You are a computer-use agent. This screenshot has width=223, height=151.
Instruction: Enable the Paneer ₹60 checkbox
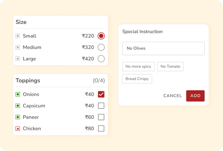101,117
